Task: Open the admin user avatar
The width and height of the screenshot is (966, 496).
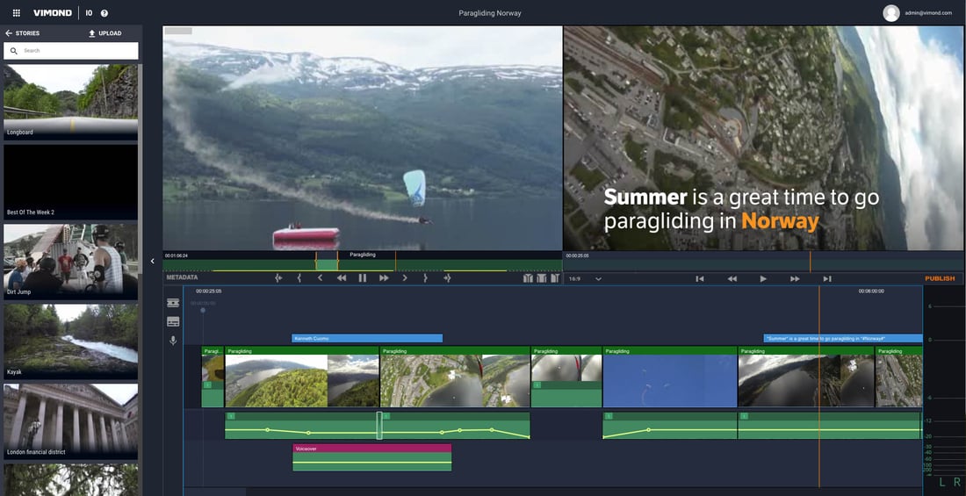Action: click(x=890, y=13)
